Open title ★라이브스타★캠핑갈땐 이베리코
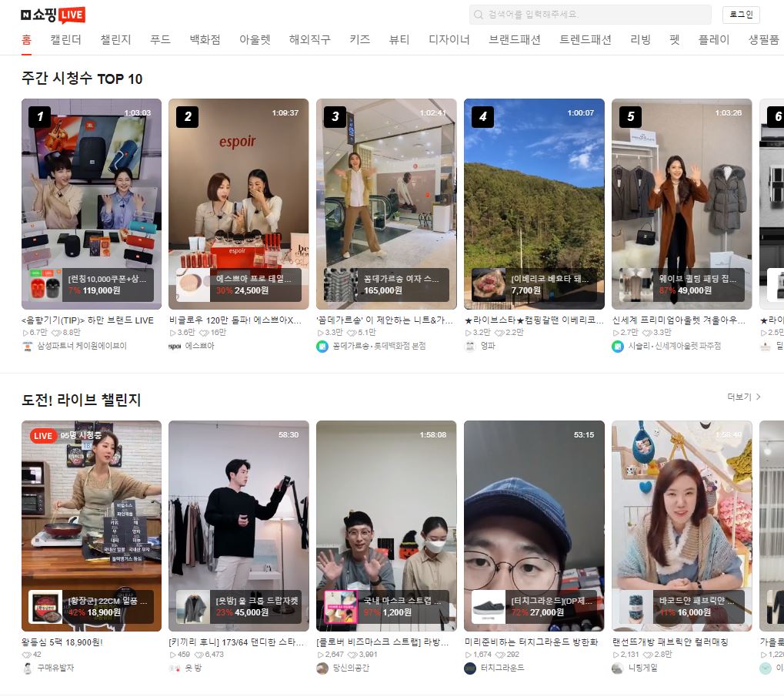This screenshot has height=697, width=784. coord(533,320)
